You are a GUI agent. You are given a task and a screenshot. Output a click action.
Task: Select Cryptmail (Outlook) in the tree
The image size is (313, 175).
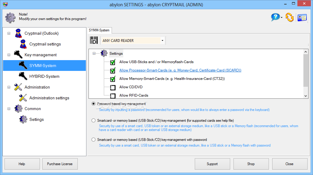(x=41, y=33)
